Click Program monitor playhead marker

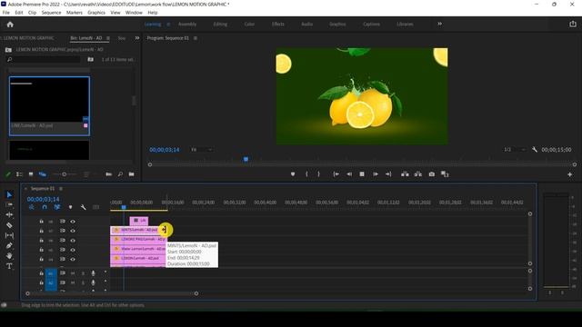point(246,159)
